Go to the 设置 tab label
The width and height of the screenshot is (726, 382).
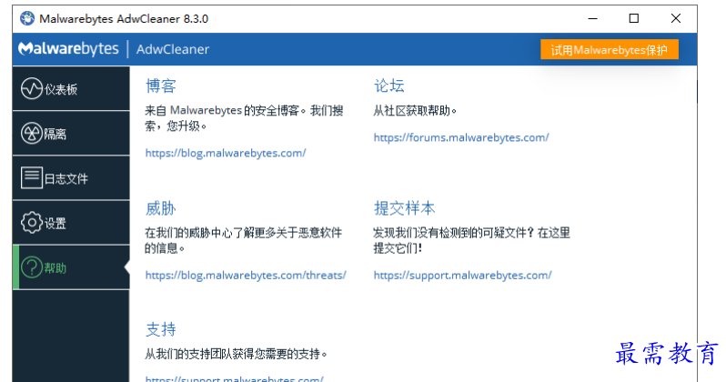[x=55, y=223]
